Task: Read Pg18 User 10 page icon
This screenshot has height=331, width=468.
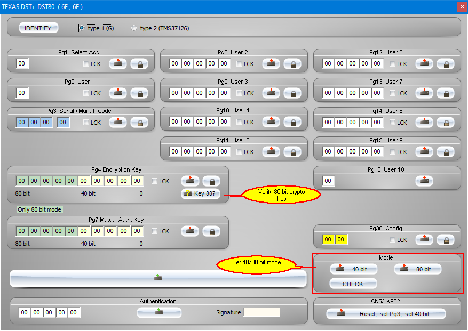Action: pos(424,181)
